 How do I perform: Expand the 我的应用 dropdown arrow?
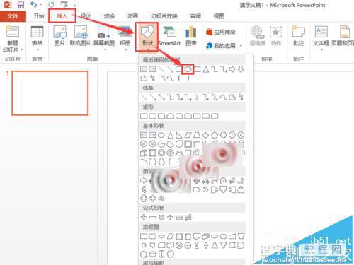241,45
